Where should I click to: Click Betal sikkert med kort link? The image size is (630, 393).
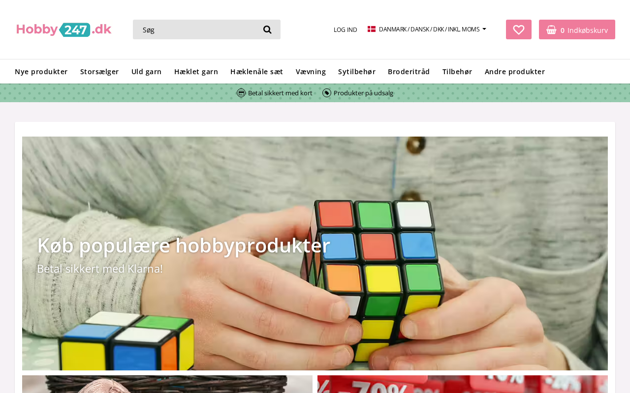280,93
